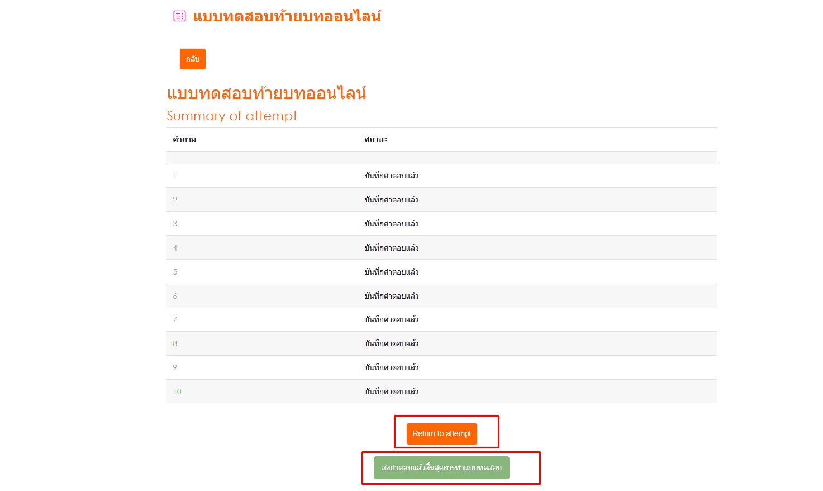The width and height of the screenshot is (823, 491).
Task: Open question 1 link
Action: 175,176
